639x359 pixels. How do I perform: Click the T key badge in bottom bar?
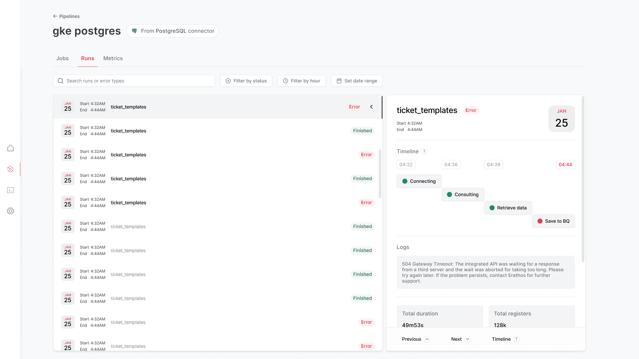click(517, 339)
